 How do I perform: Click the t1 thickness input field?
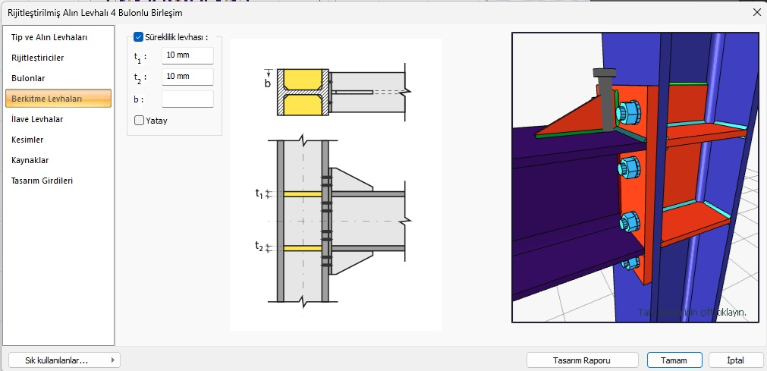[x=188, y=55]
